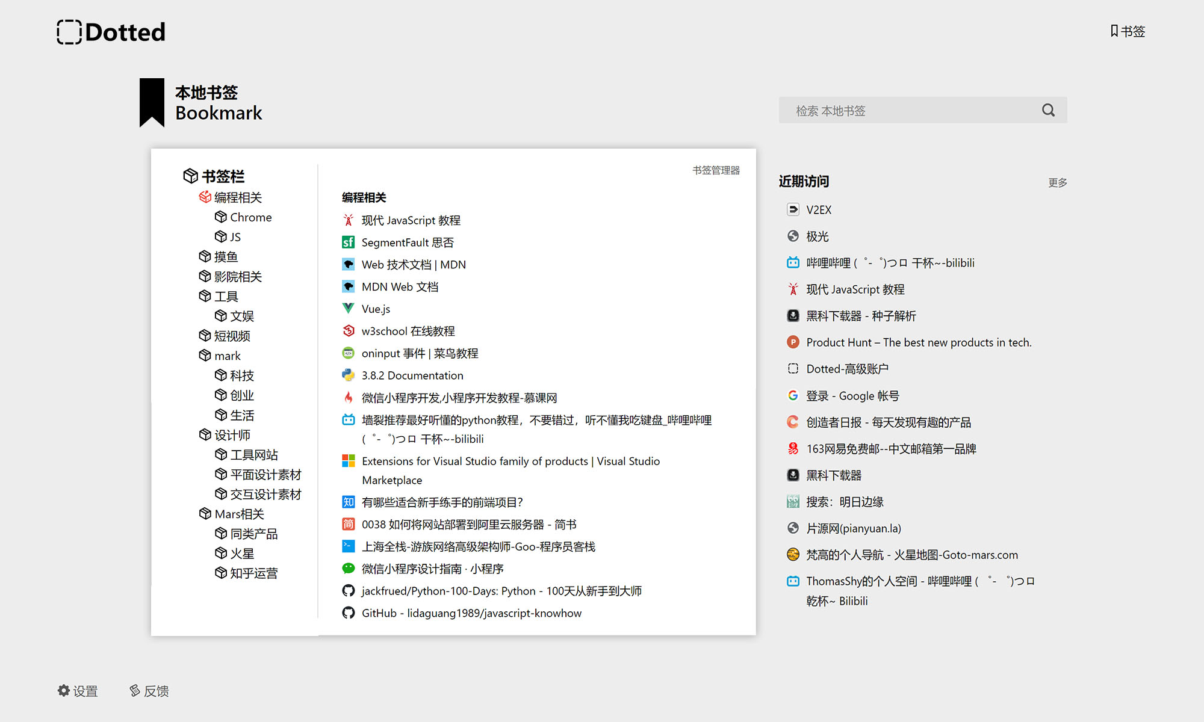Open 上海全栈-游族网络高级架构师 bookmark

click(479, 546)
